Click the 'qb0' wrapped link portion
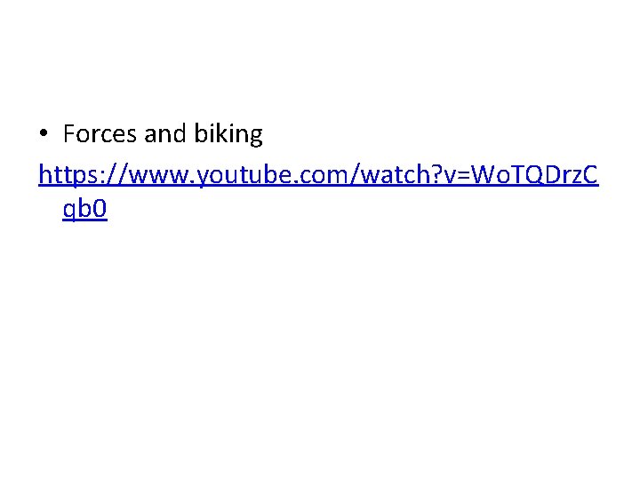640x480 pixels. click(x=85, y=209)
